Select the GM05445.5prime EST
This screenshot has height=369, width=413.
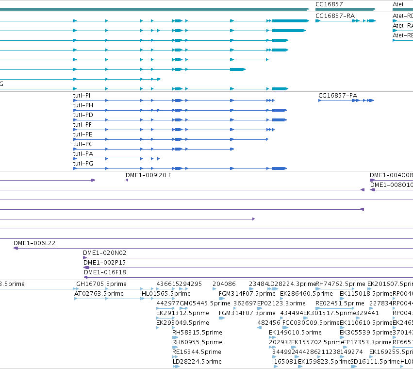(183, 308)
